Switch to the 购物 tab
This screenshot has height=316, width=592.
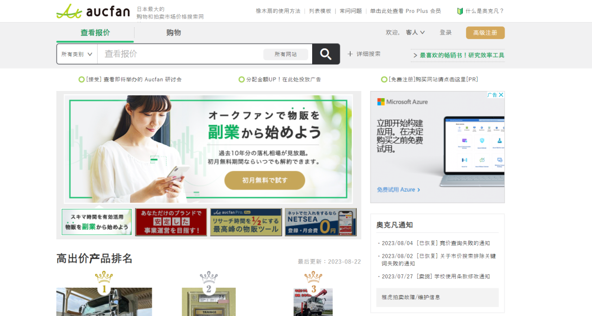[x=173, y=32]
